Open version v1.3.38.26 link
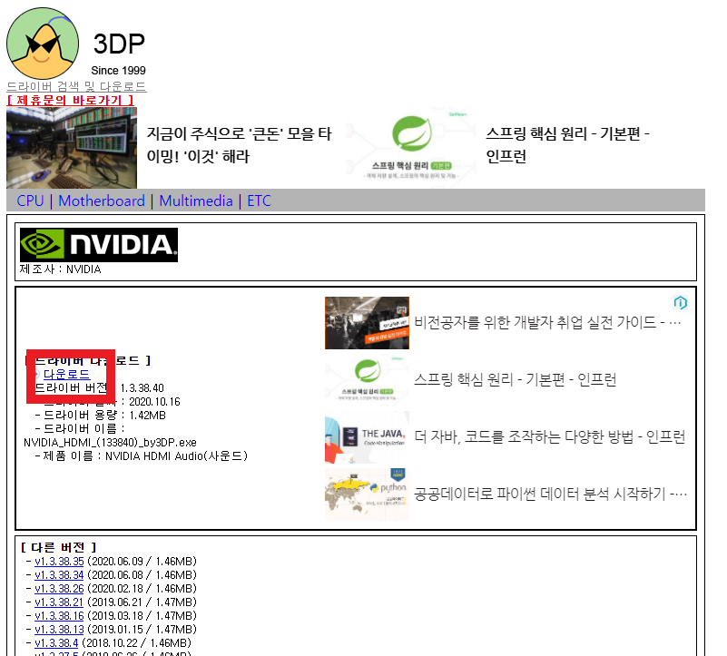The image size is (727, 656). (x=59, y=589)
